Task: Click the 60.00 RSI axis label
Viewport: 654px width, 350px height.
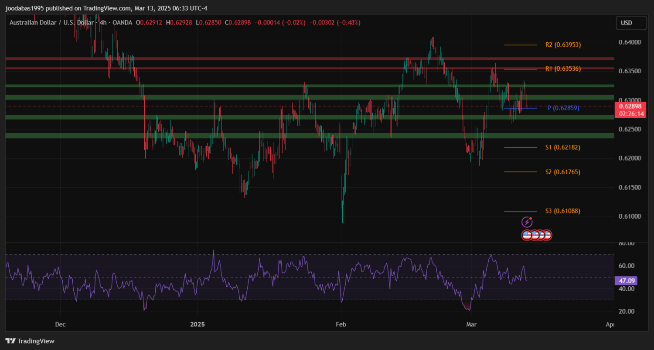Action: (627, 266)
